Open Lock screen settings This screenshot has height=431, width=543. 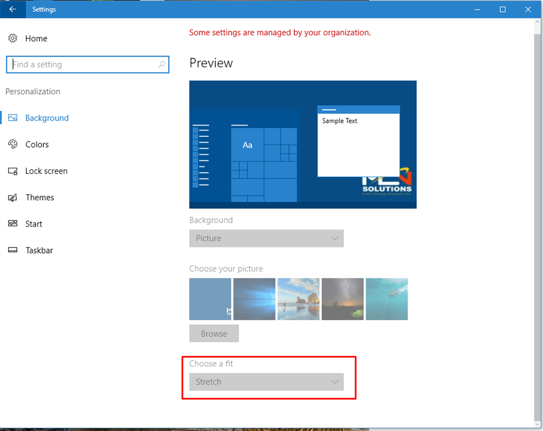tap(46, 171)
